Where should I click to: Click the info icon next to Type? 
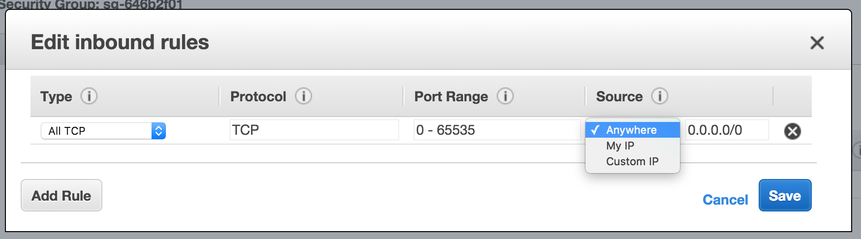(89, 96)
